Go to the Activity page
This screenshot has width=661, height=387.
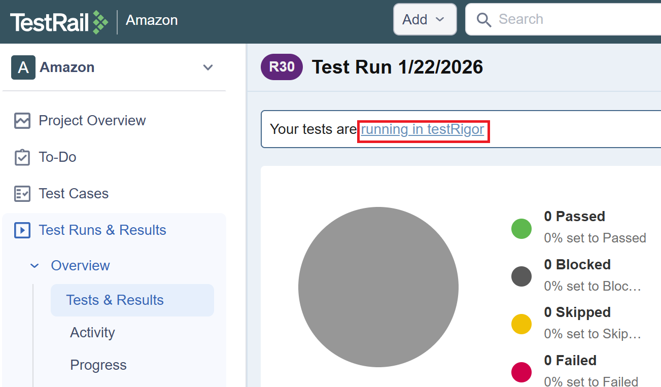click(x=92, y=333)
